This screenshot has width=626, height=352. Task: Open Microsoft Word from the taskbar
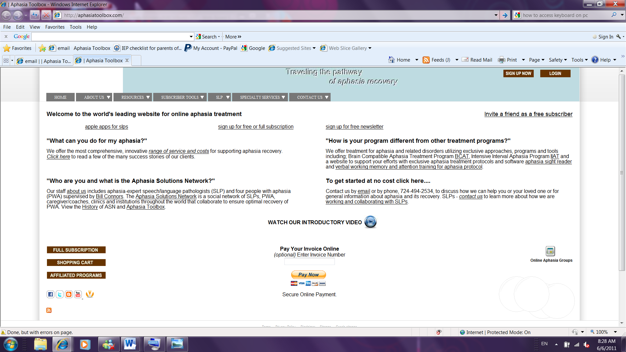point(130,344)
